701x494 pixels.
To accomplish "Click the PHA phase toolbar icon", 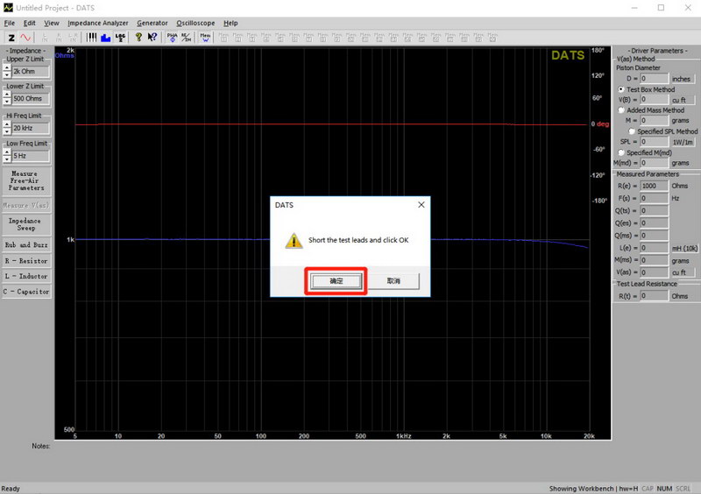I will (172, 38).
